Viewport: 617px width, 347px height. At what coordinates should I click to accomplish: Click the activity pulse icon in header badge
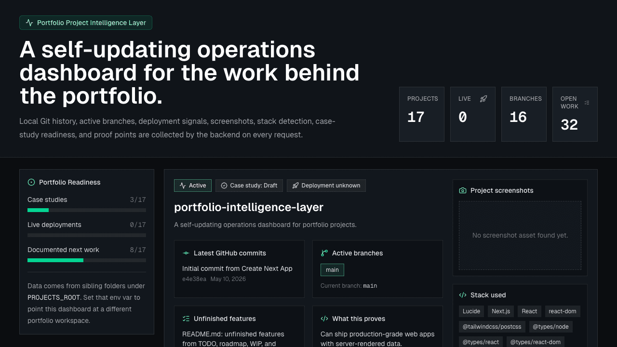pyautogui.click(x=29, y=23)
